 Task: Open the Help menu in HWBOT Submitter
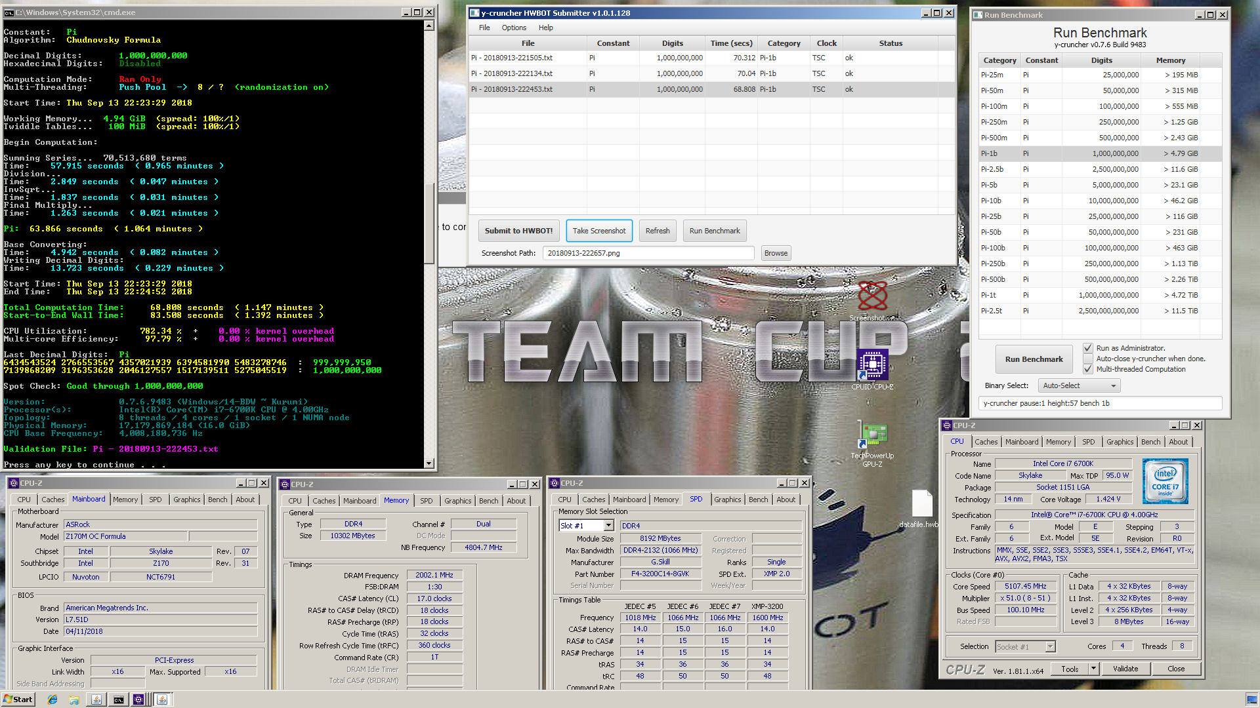[x=546, y=28]
